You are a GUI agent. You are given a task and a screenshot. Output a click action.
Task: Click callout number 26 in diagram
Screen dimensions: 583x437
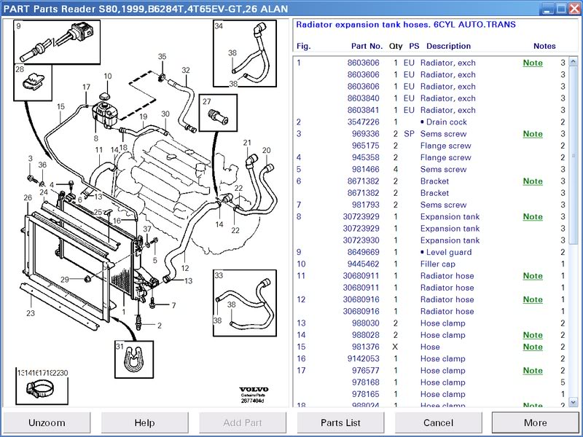(x=28, y=197)
